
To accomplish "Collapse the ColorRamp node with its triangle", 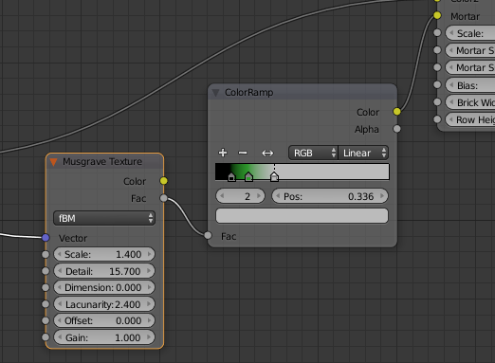I will point(216,93).
